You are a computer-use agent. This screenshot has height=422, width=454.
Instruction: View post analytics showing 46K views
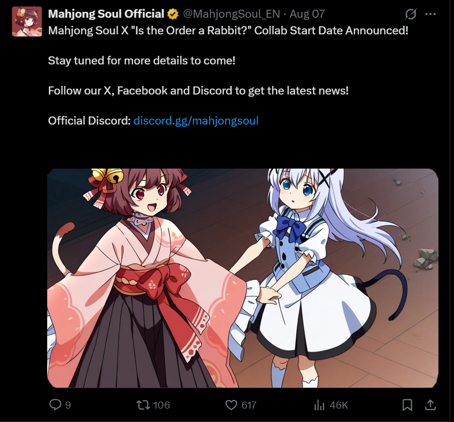click(x=319, y=405)
